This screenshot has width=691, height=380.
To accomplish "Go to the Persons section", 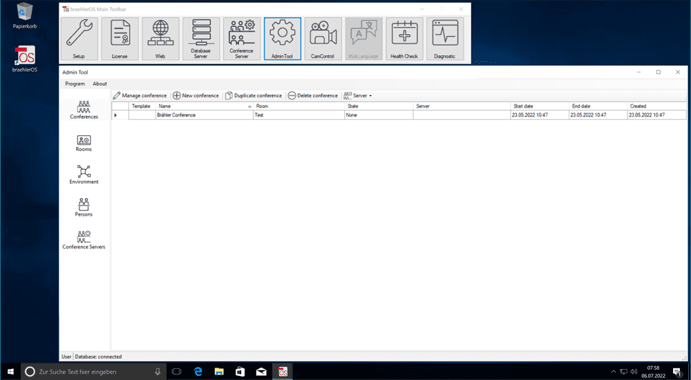I will [x=84, y=208].
